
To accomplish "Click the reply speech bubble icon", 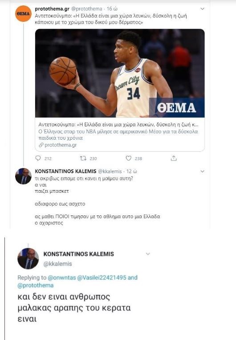I will [x=38, y=158].
